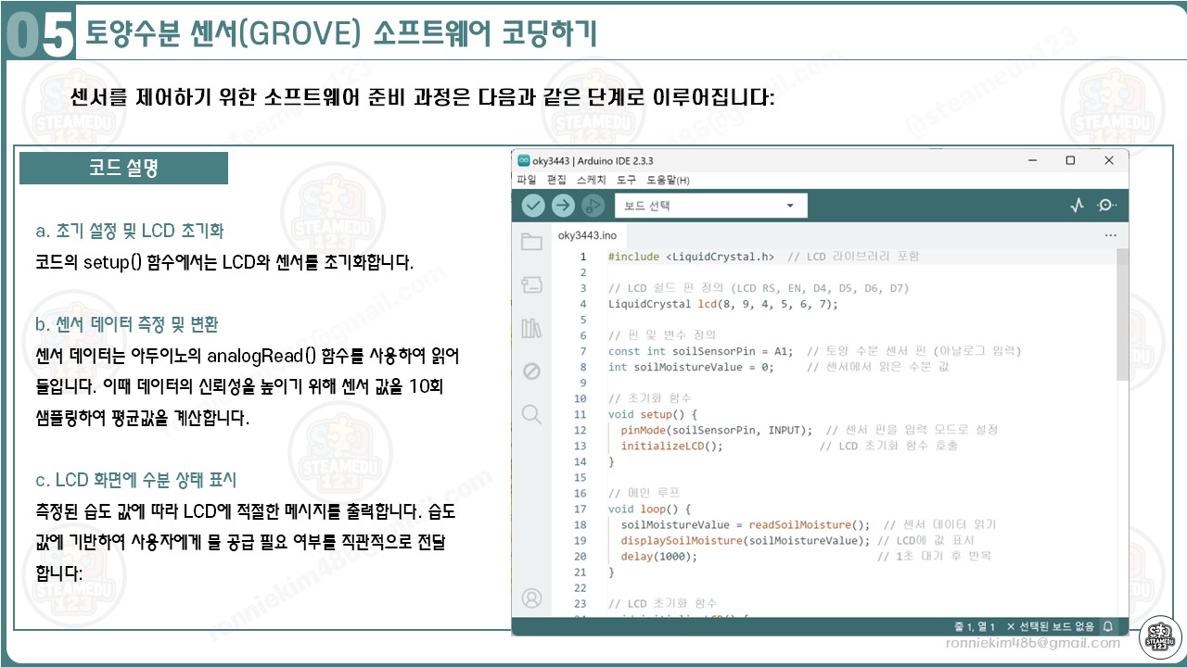Open the 스케치 menu
The image size is (1187, 667).
591,180
